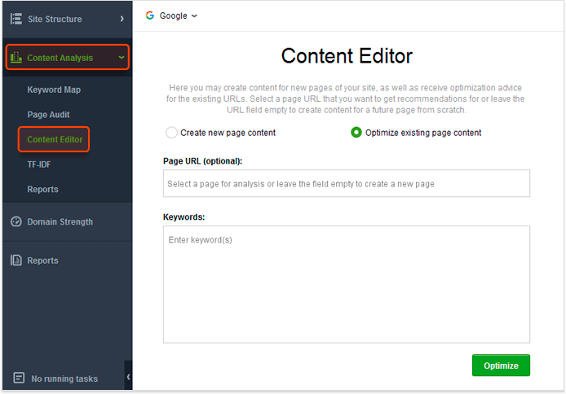
Task: Click the Google logo icon
Action: tap(150, 15)
